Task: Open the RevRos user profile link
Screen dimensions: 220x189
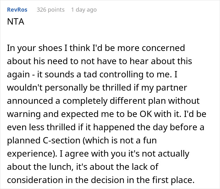Action: (17, 10)
